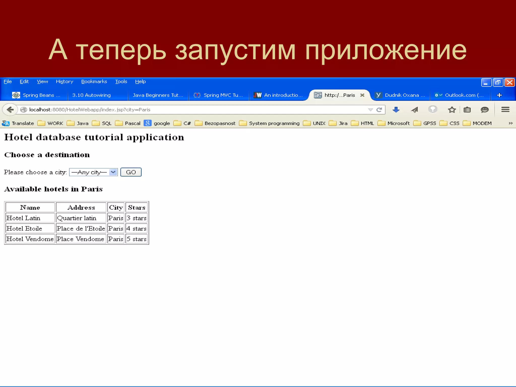Viewport: 516px width, 387px height.
Task: Click the browser Back arrow button
Action: (10, 110)
